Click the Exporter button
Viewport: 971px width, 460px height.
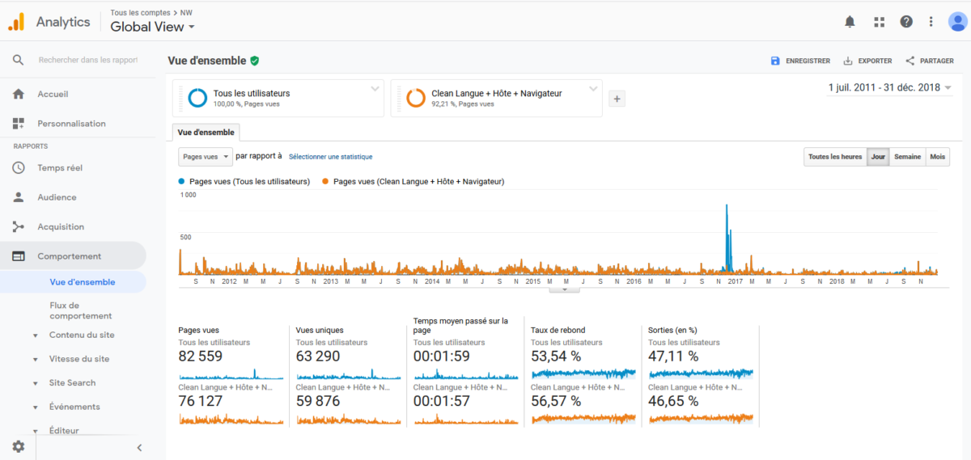tap(867, 61)
